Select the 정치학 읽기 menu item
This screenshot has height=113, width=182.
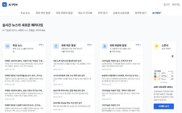(x=141, y=13)
